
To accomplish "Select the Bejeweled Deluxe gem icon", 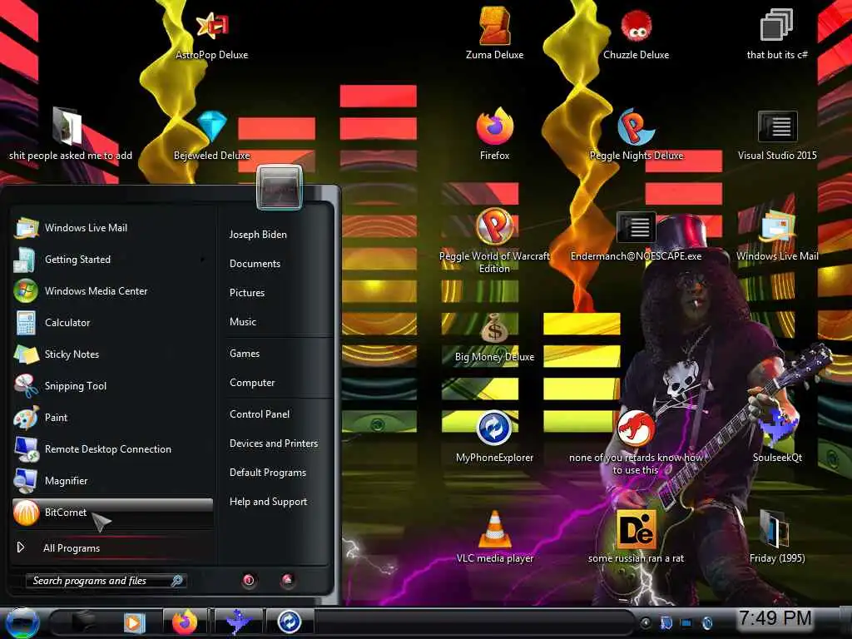I will coord(212,126).
